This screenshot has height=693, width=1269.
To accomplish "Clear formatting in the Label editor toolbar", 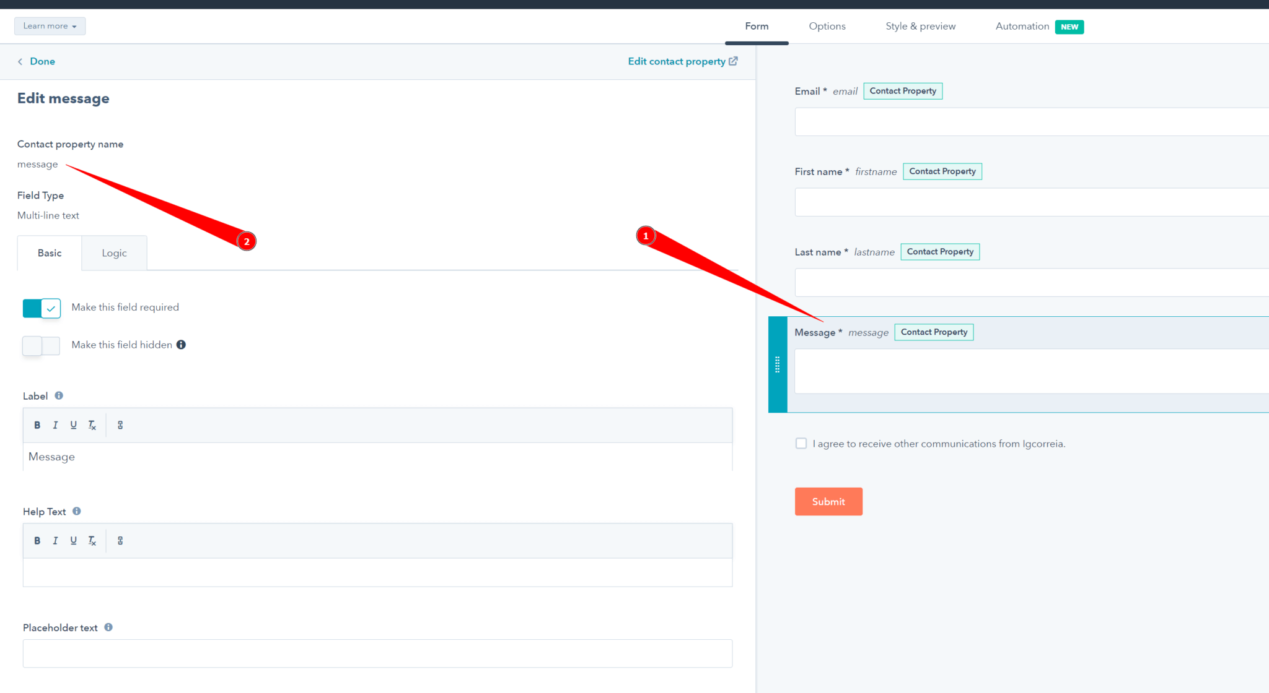I will click(x=92, y=425).
